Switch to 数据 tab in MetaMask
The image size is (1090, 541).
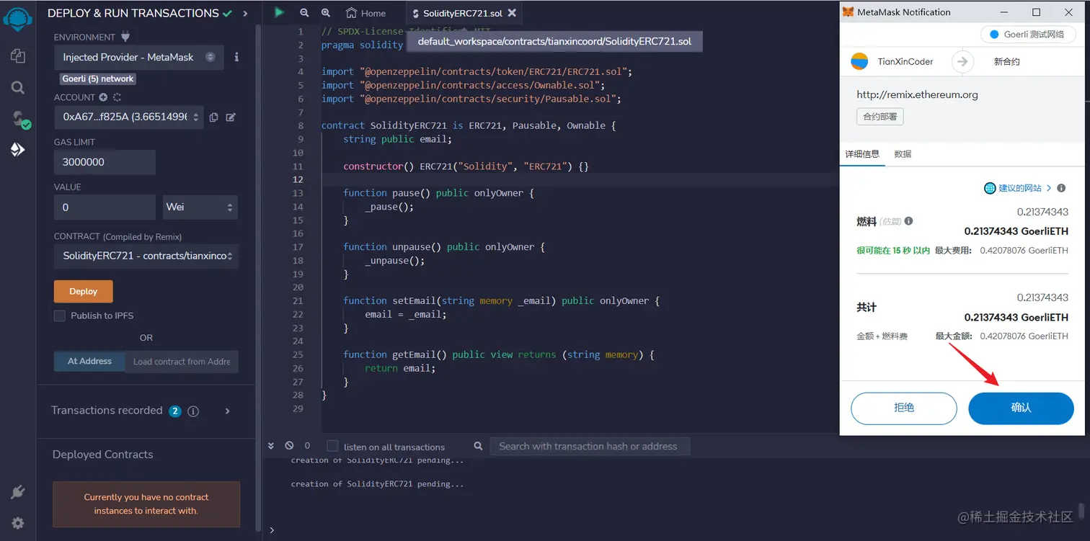[903, 154]
